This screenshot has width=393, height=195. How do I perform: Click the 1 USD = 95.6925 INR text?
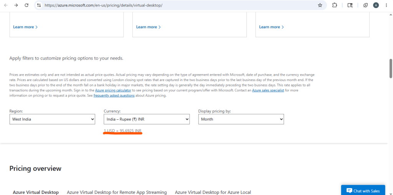click(123, 131)
